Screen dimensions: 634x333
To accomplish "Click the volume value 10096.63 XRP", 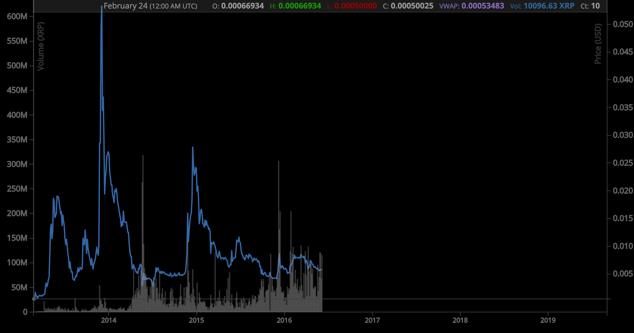I will pos(549,6).
